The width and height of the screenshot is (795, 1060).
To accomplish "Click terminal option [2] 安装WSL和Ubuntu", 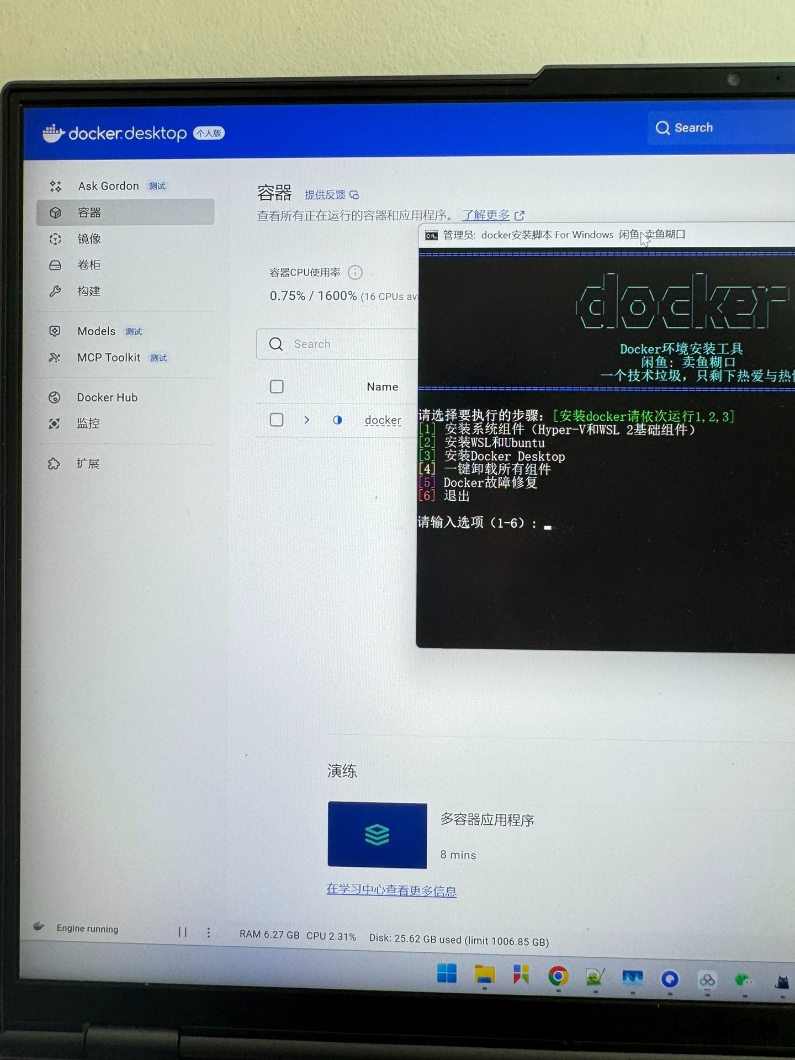I will point(481,443).
